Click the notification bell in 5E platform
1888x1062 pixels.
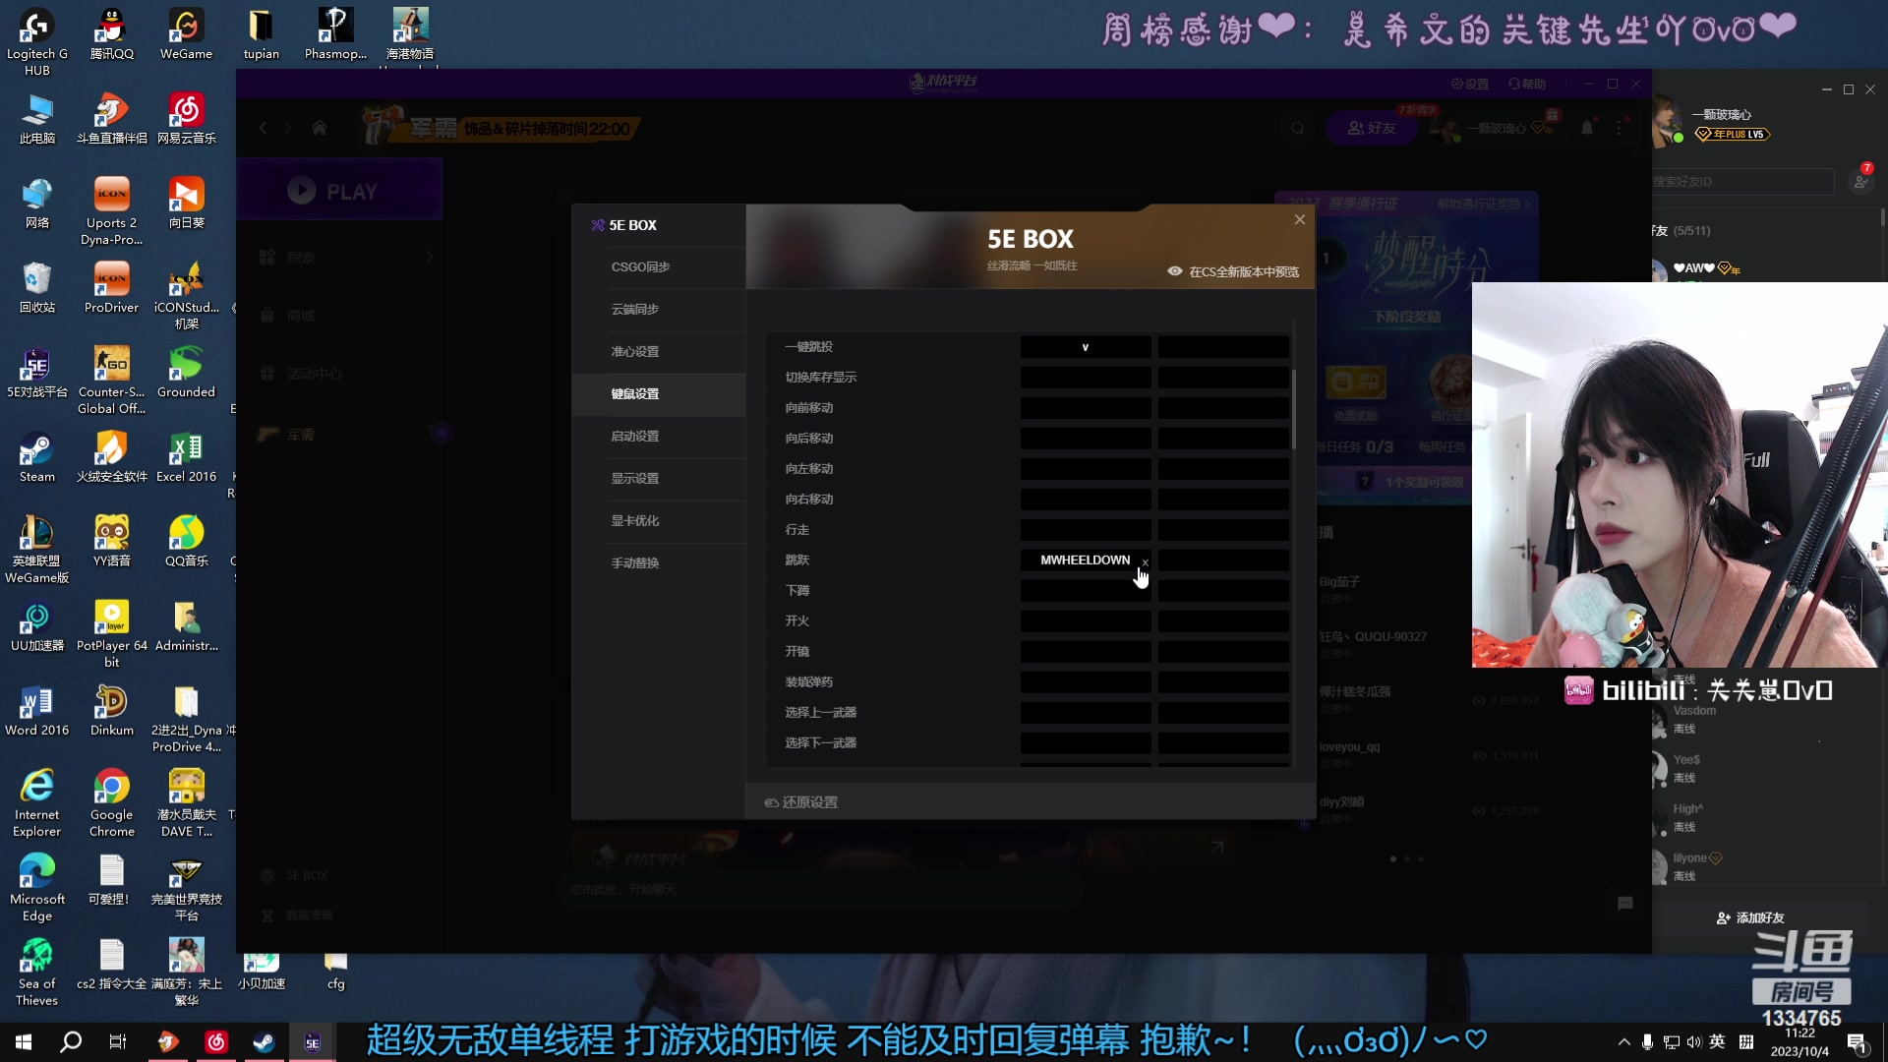(x=1587, y=128)
